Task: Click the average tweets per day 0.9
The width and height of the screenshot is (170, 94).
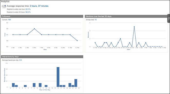Action: pyautogui.click(x=20, y=60)
